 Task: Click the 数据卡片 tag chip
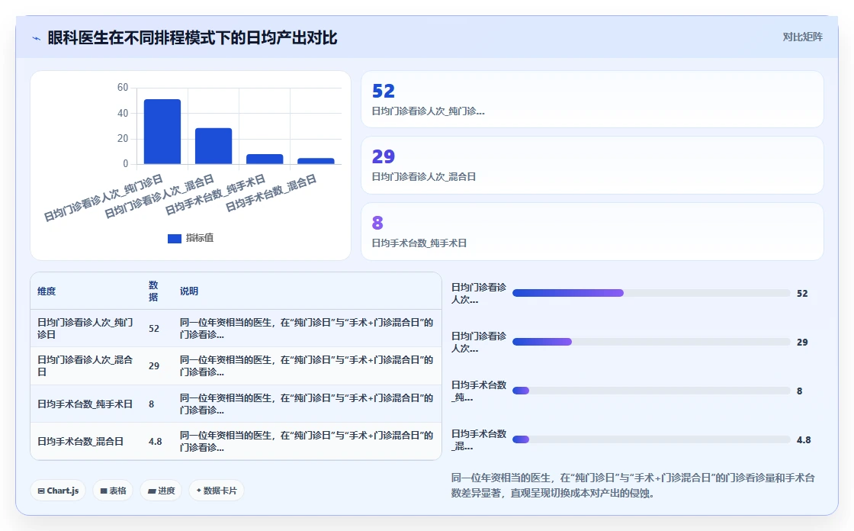click(217, 491)
